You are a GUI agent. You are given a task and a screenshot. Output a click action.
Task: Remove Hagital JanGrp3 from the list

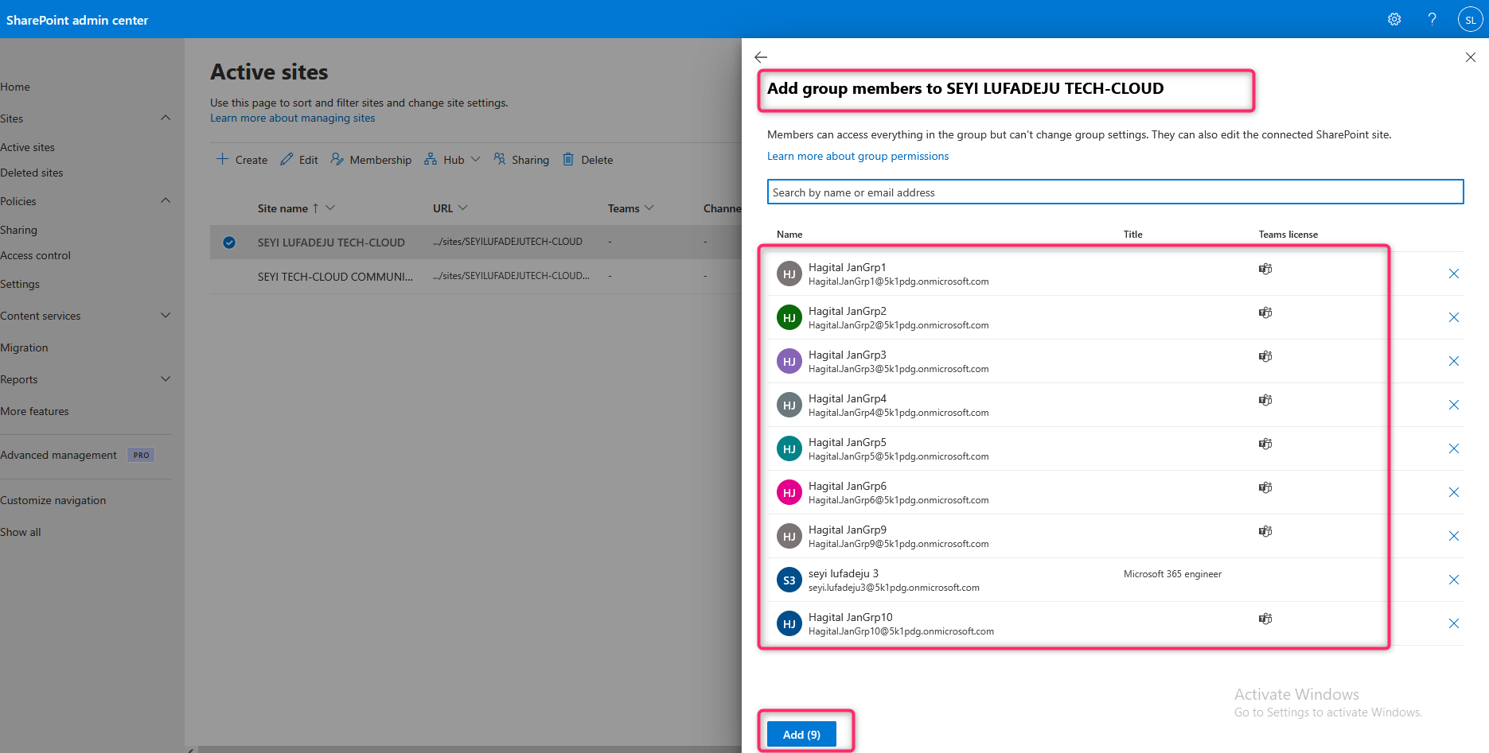pyautogui.click(x=1454, y=361)
